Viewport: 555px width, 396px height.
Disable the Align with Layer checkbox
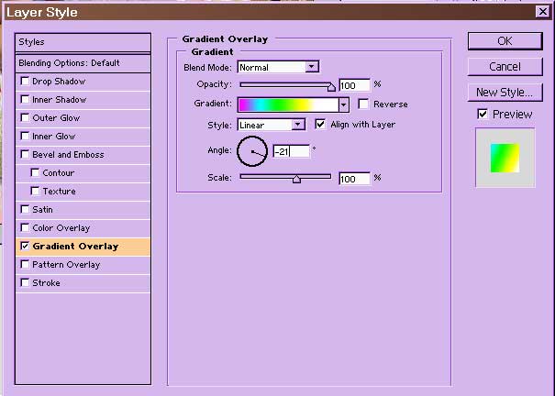(x=320, y=124)
